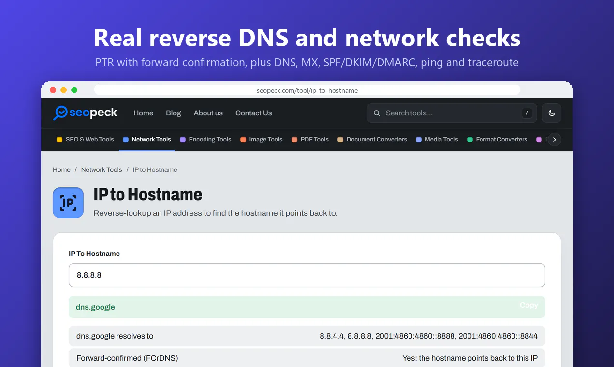Click the red close dot of the browser window

[x=53, y=90]
